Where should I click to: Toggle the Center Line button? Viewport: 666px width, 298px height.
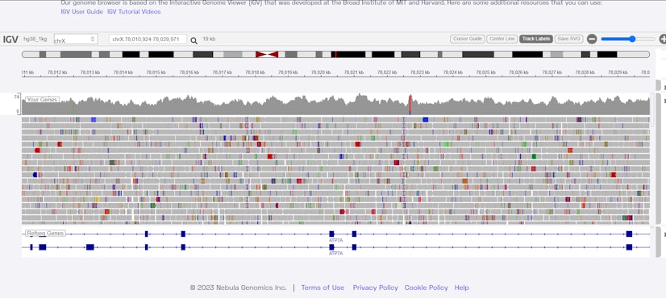(502, 39)
